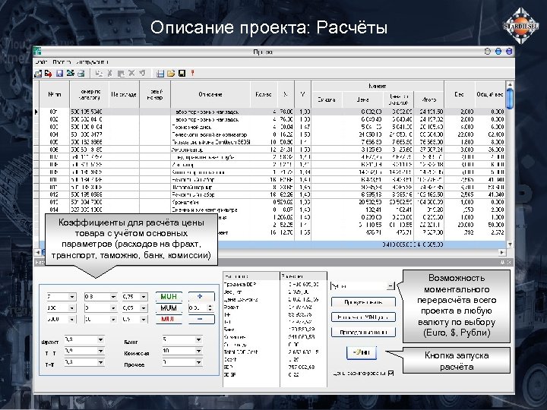This screenshot has width=547, height=410.
Task: Click the first toolbar icon with chart image
Action: (38, 74)
